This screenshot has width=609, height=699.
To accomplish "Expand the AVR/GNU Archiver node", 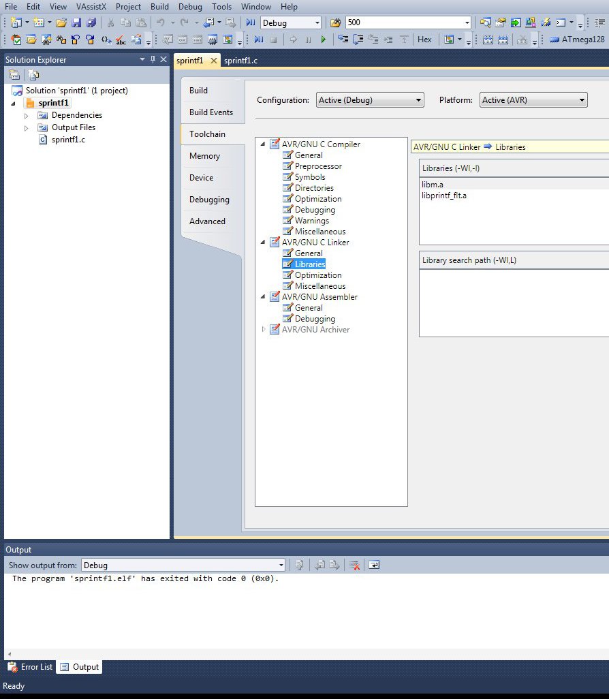I will tap(263, 330).
